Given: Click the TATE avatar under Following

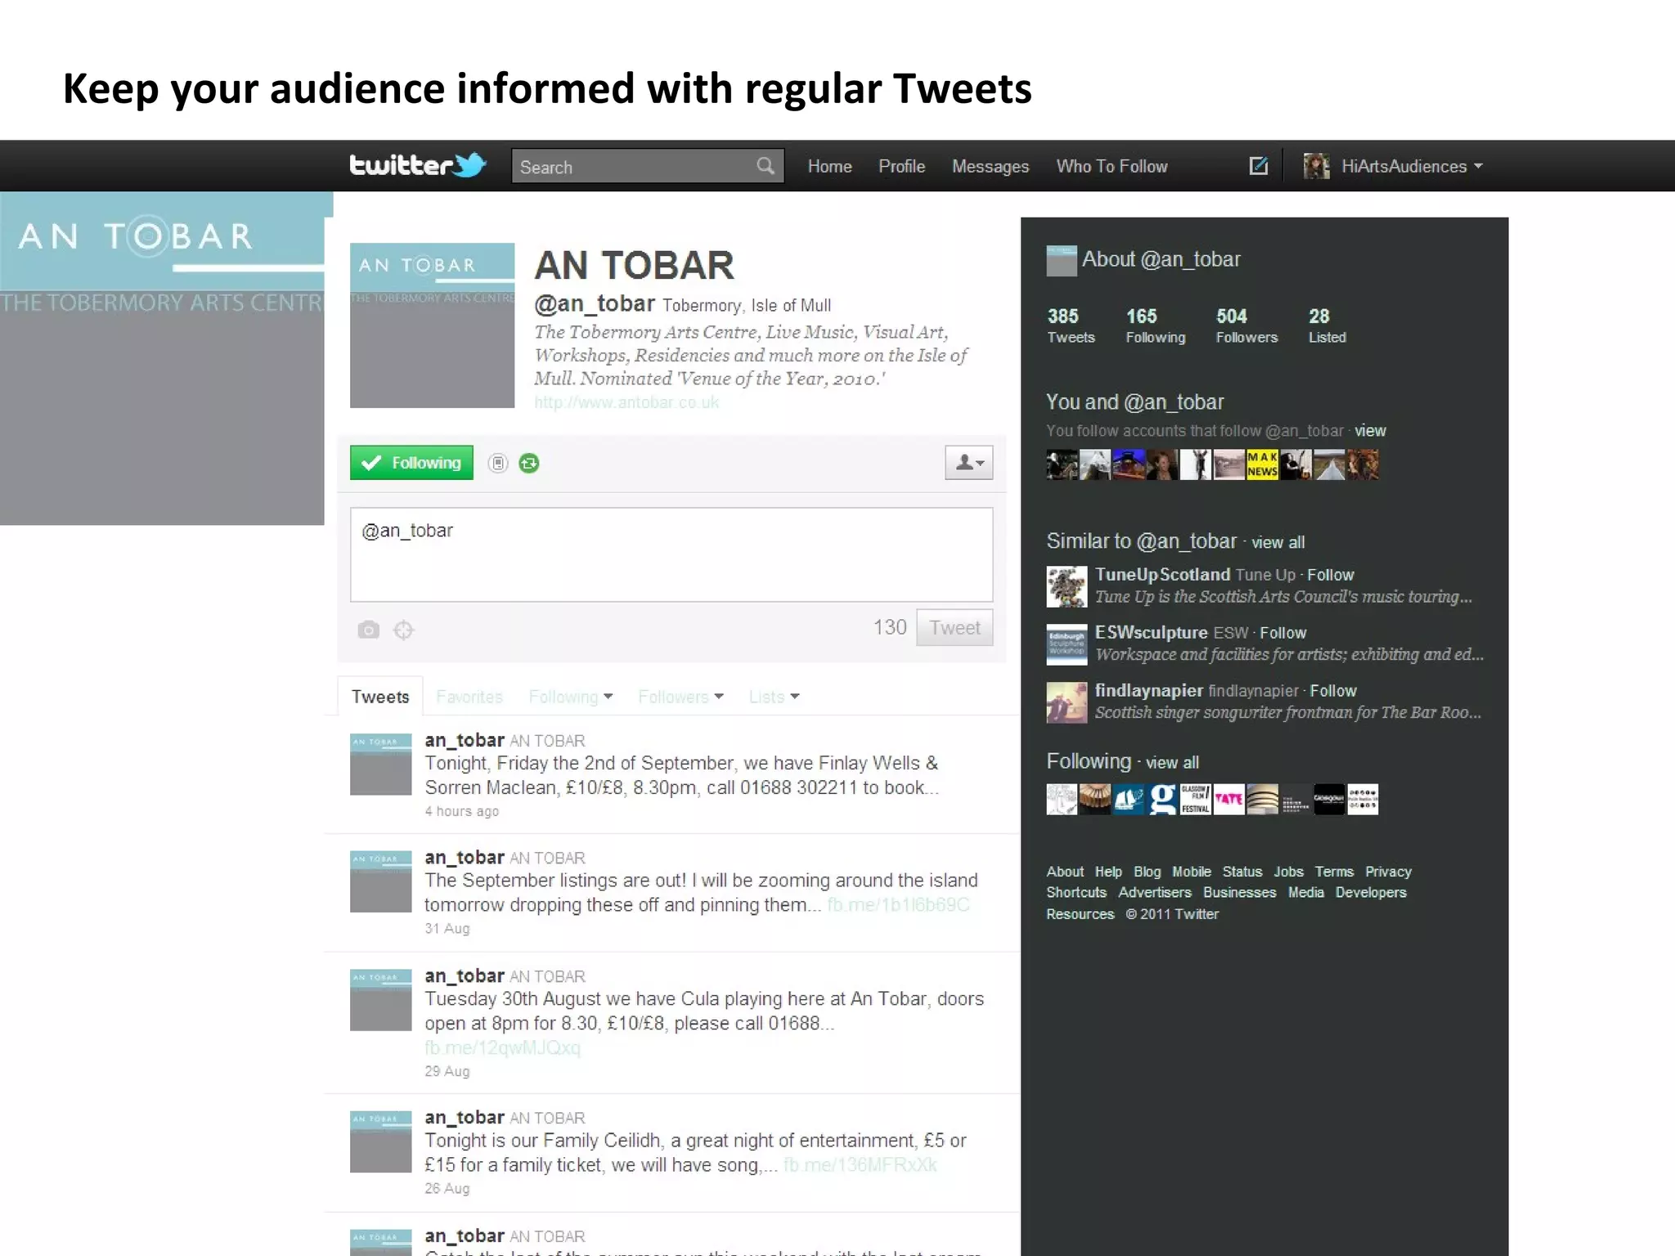Looking at the screenshot, I should (x=1228, y=799).
